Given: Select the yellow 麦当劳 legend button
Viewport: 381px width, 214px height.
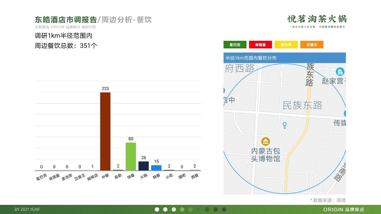Looking at the screenshot, I should (286, 45).
